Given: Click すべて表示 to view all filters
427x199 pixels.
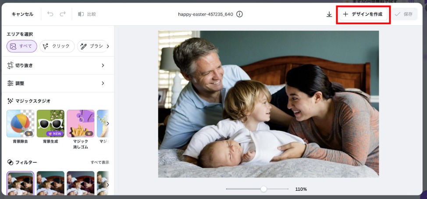Looking at the screenshot, I should click(100, 162).
